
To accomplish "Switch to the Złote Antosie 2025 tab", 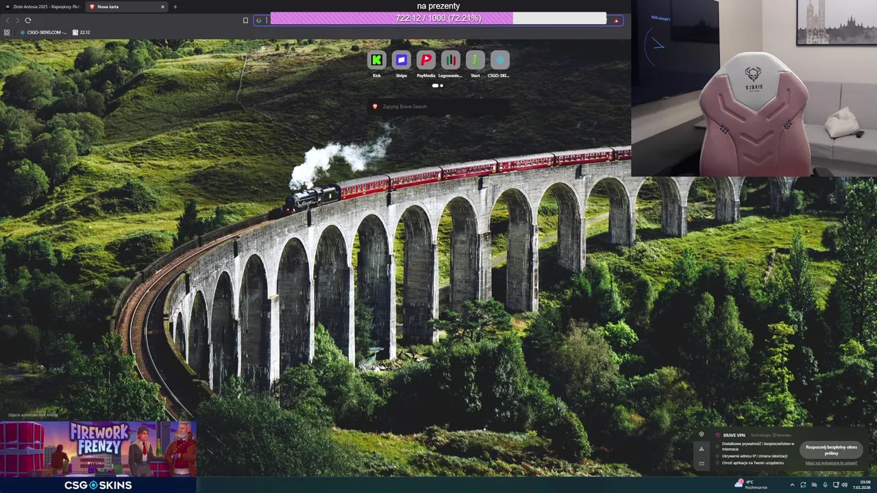I will [x=42, y=7].
